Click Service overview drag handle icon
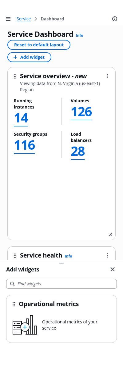 pyautogui.click(x=15, y=76)
